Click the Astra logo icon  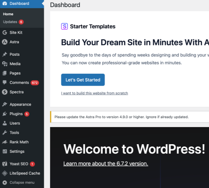click(x=5, y=42)
